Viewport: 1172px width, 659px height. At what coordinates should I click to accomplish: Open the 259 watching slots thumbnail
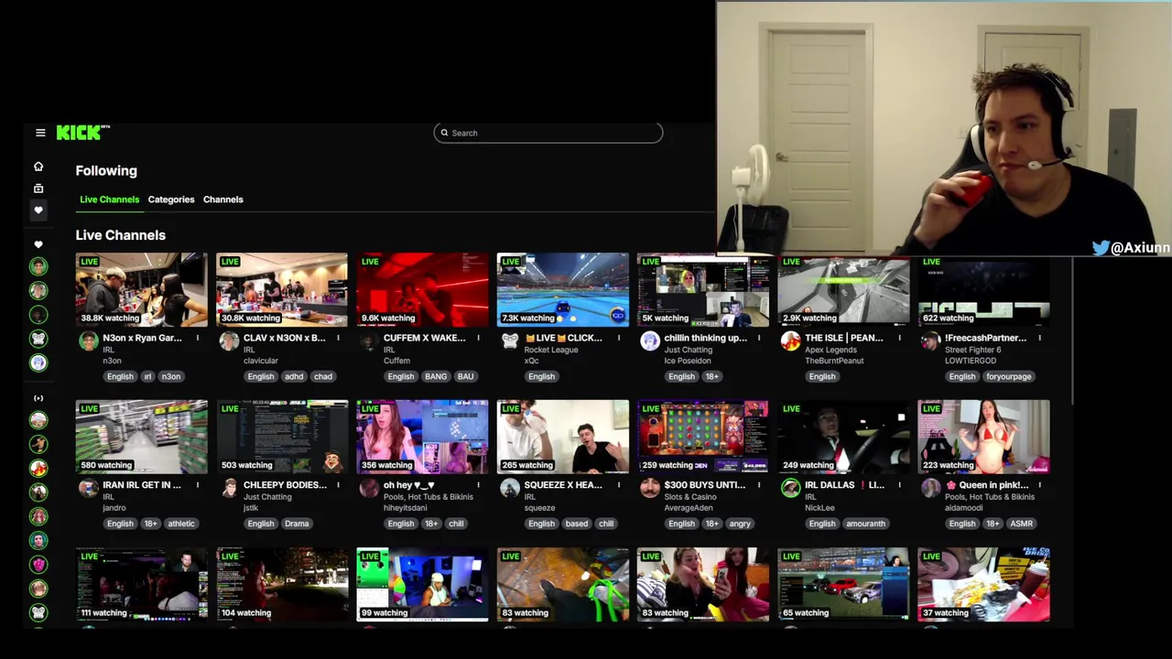point(703,437)
